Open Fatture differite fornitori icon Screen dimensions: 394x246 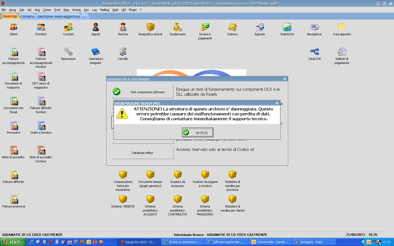tap(41, 101)
